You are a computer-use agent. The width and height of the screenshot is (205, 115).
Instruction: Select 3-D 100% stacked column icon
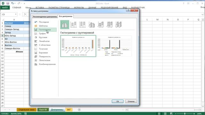[x=110, y=25]
